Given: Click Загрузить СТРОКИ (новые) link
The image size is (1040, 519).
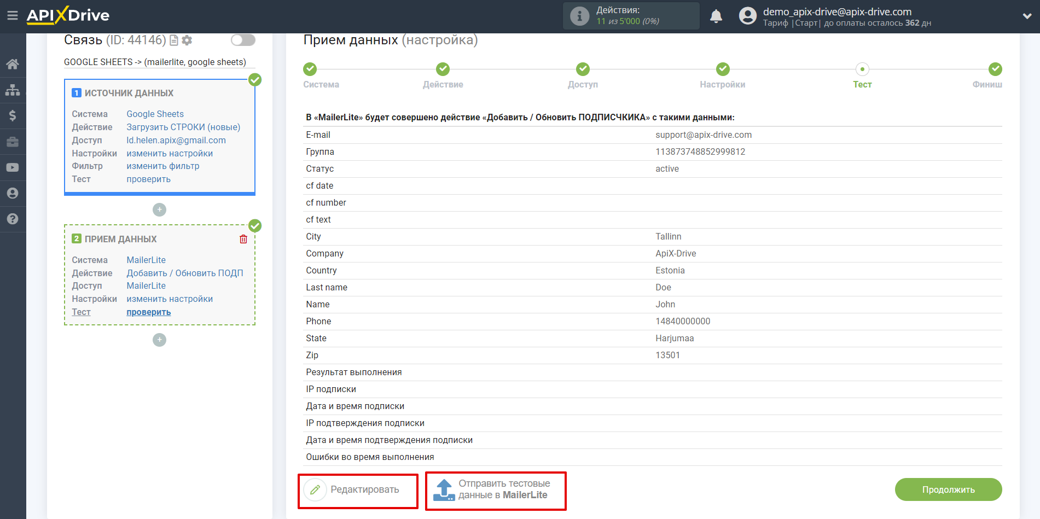Looking at the screenshot, I should [x=183, y=127].
